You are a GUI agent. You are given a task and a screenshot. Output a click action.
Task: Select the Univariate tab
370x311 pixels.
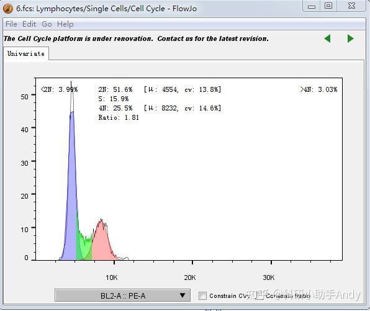[x=26, y=54]
